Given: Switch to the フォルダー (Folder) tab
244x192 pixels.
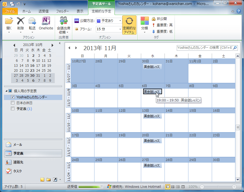Looking at the screenshot, I should click(x=63, y=11).
